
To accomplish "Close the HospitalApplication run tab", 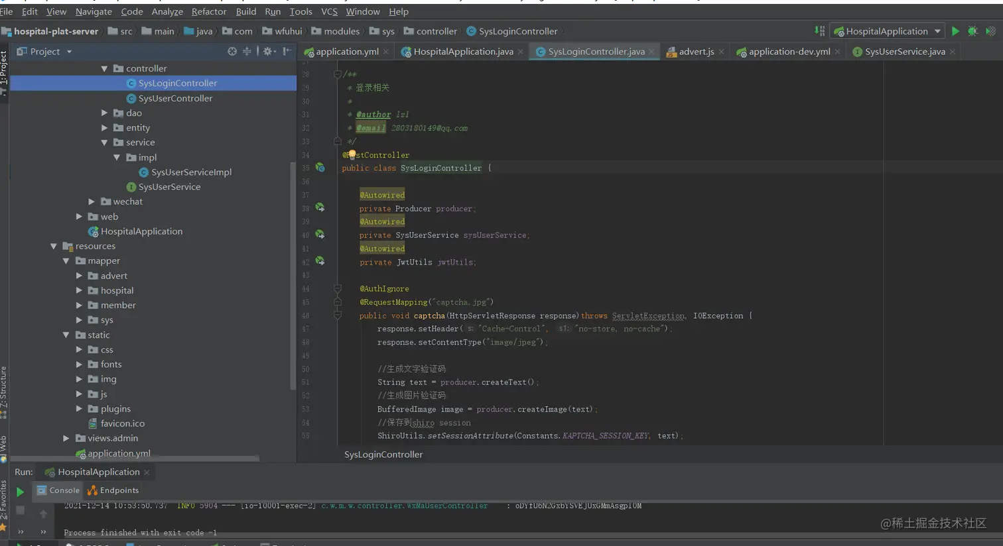I will pos(147,472).
